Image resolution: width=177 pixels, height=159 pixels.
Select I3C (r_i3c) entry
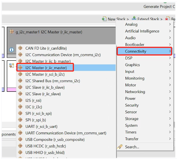[66, 107]
